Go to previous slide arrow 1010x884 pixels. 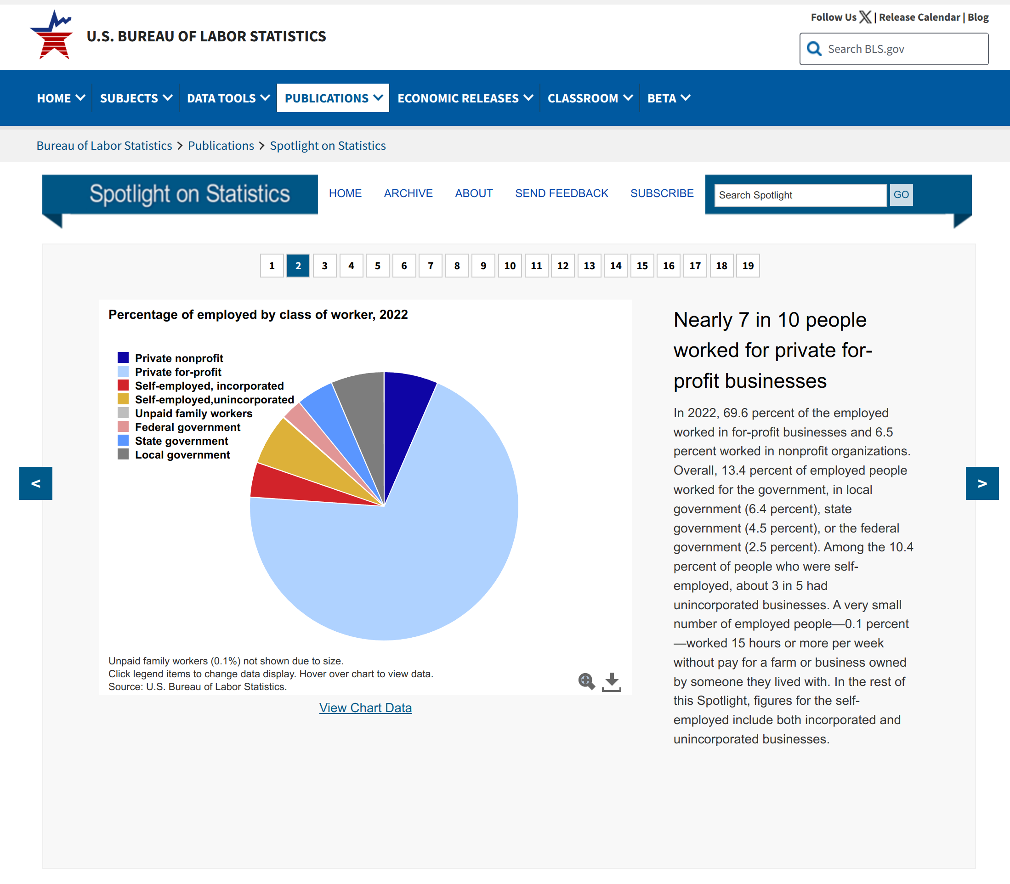[35, 483]
